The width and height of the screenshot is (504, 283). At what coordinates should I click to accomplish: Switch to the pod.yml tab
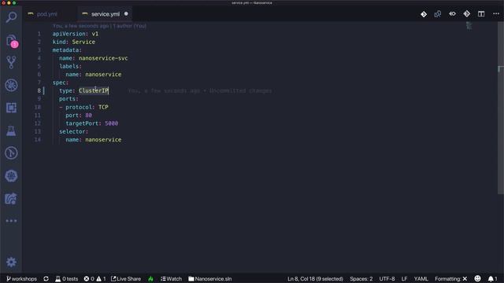(x=47, y=14)
